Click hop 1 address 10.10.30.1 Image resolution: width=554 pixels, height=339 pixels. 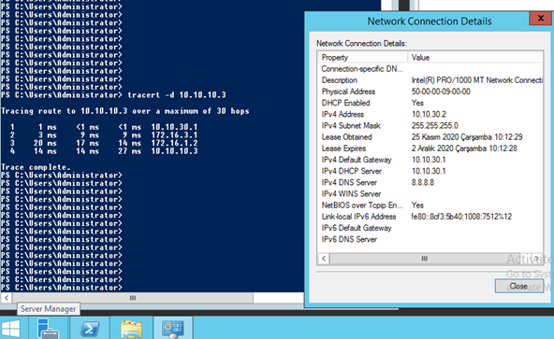pyautogui.click(x=174, y=127)
